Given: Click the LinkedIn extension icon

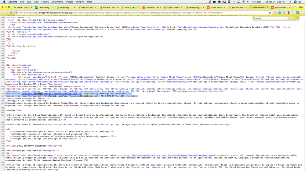Looking at the screenshot, I should pyautogui.click(x=297, y=13).
